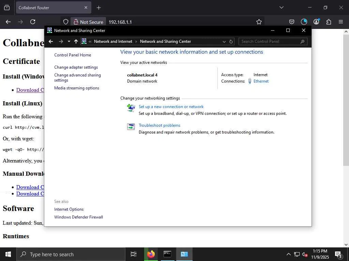
Task: Open Change advanced sharing settings
Action: click(x=77, y=78)
